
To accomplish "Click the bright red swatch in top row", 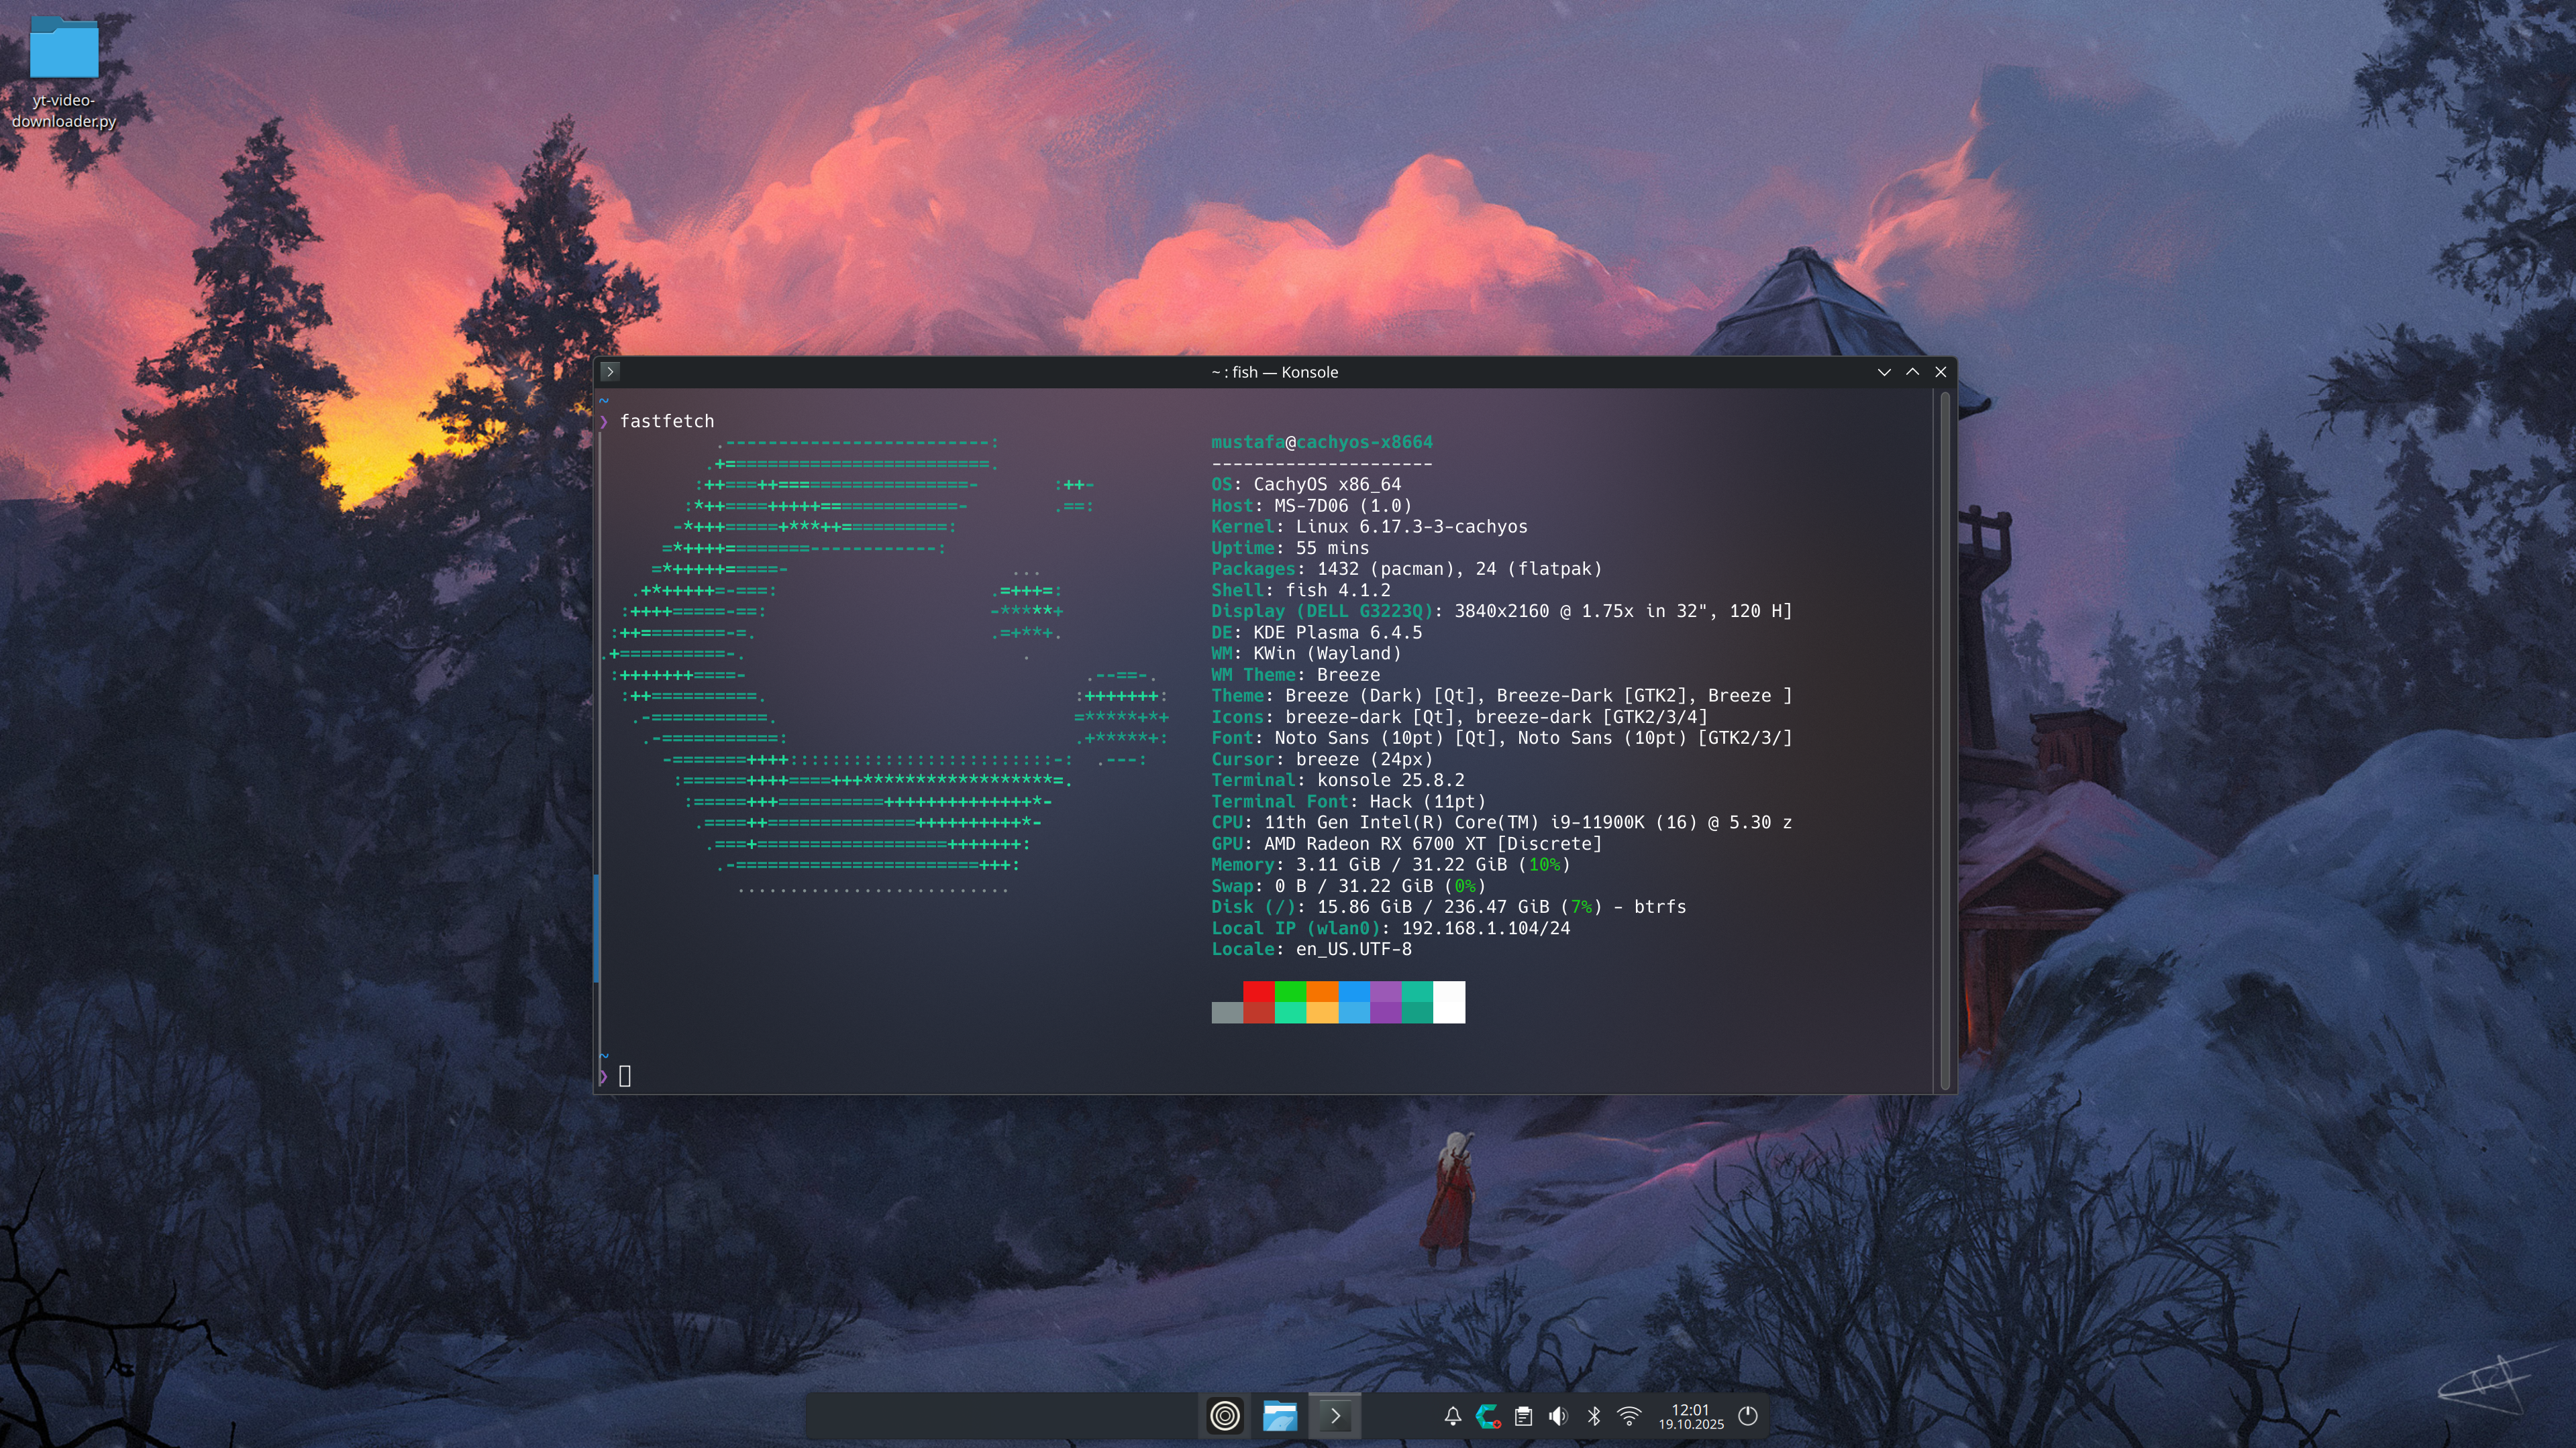I will 1259,991.
